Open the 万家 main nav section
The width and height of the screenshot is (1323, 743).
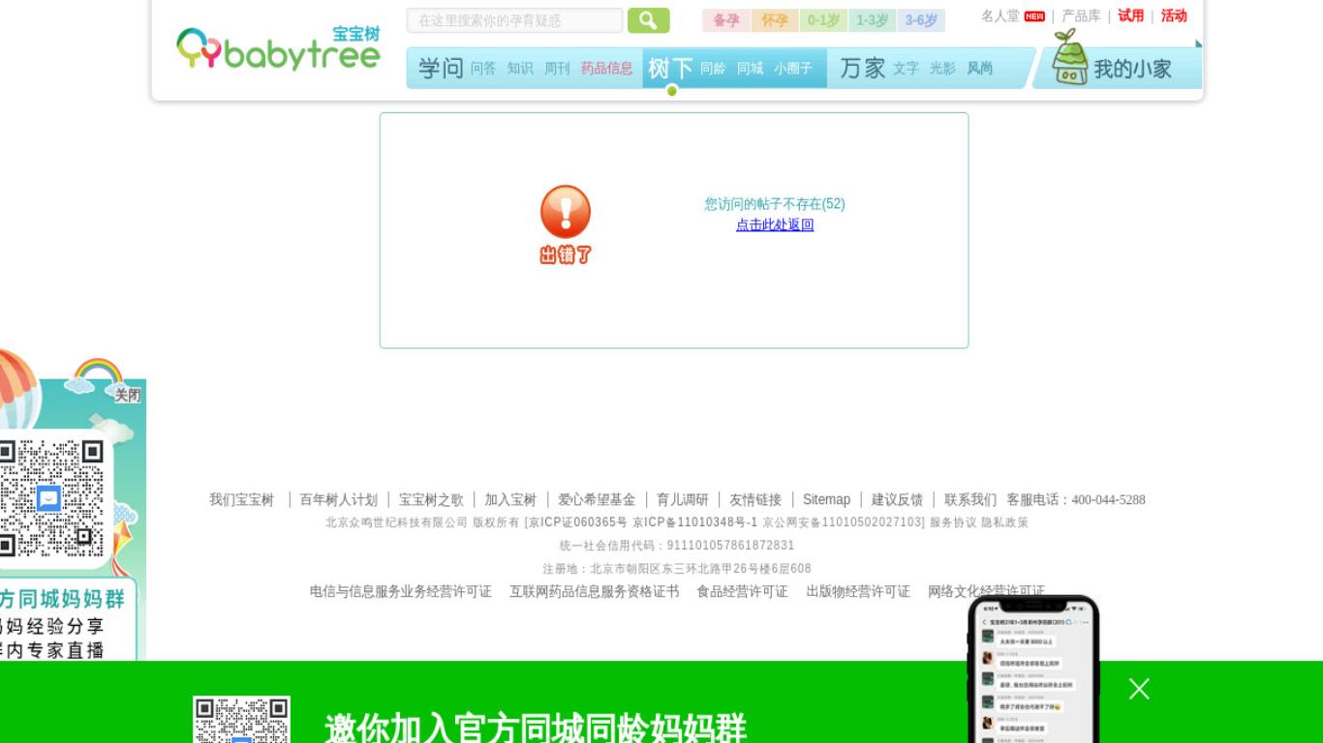pyautogui.click(x=863, y=69)
